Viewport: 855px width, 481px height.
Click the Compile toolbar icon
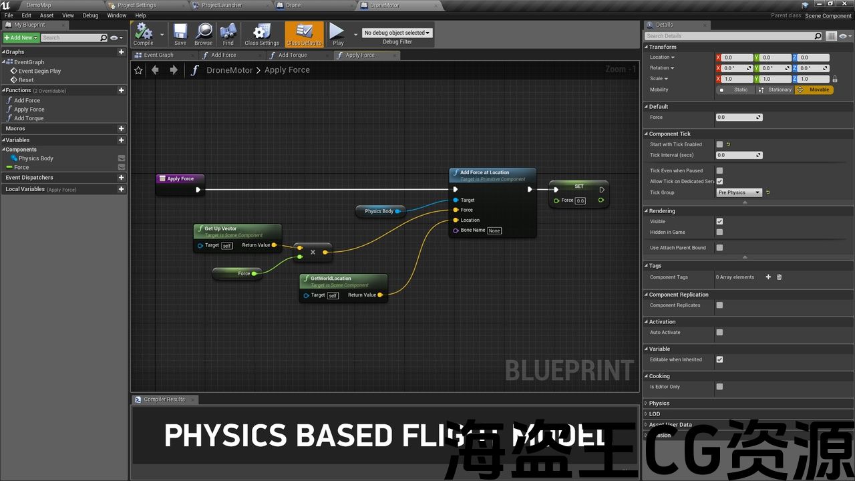pos(144,33)
